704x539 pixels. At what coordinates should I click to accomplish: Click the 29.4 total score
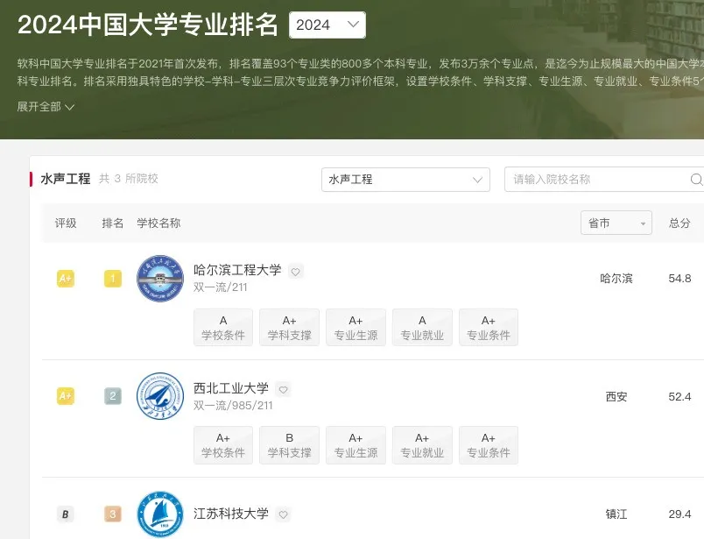point(679,514)
